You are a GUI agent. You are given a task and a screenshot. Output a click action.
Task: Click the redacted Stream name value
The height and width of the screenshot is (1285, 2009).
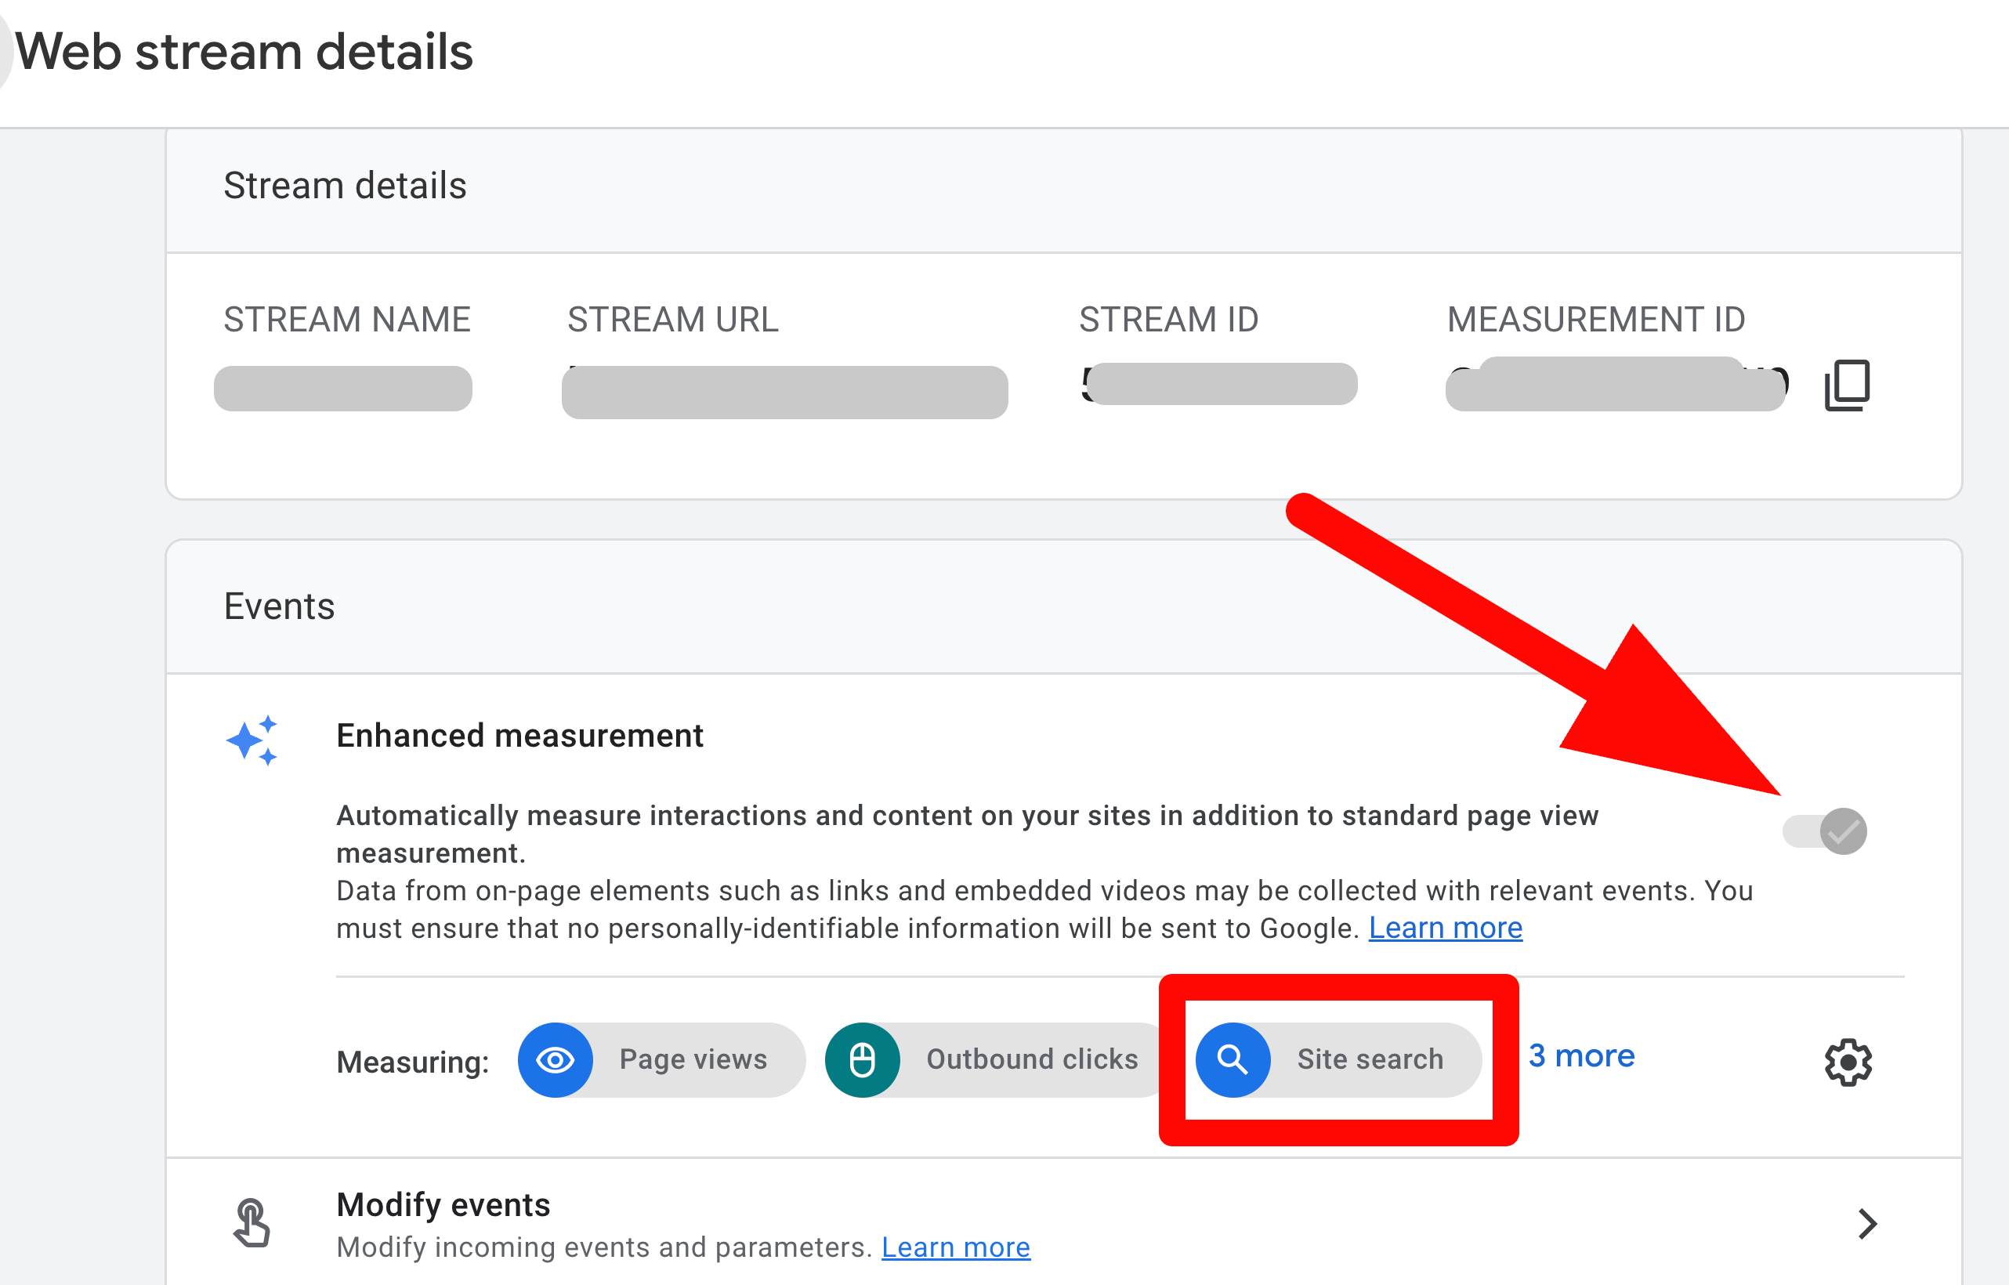click(x=343, y=388)
